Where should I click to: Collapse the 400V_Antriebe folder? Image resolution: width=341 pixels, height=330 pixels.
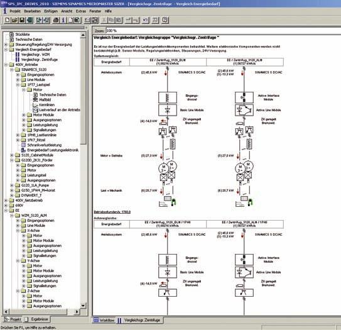click(x=6, y=65)
